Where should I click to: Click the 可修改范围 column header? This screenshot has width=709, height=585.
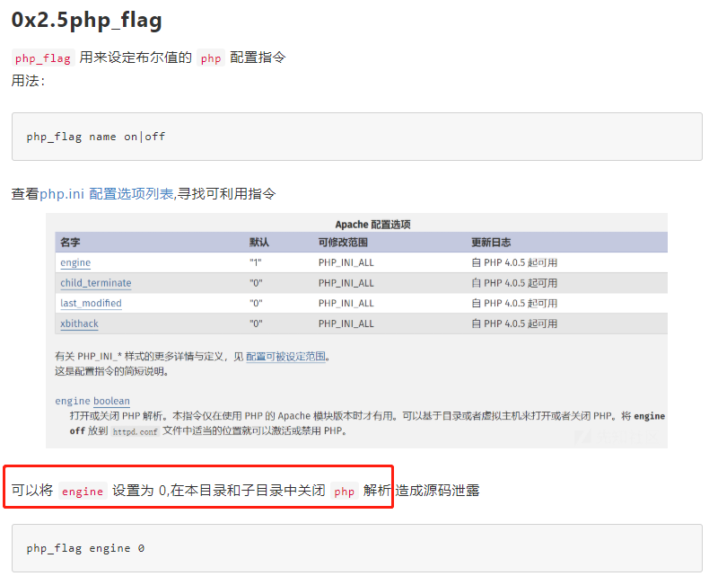point(343,243)
